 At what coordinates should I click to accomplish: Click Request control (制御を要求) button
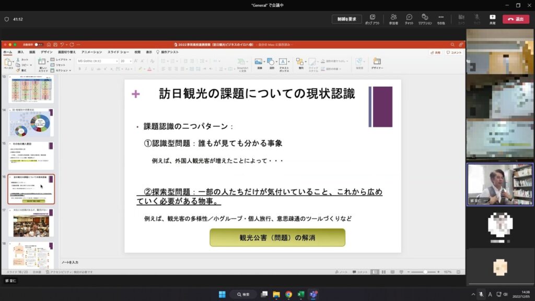347,19
